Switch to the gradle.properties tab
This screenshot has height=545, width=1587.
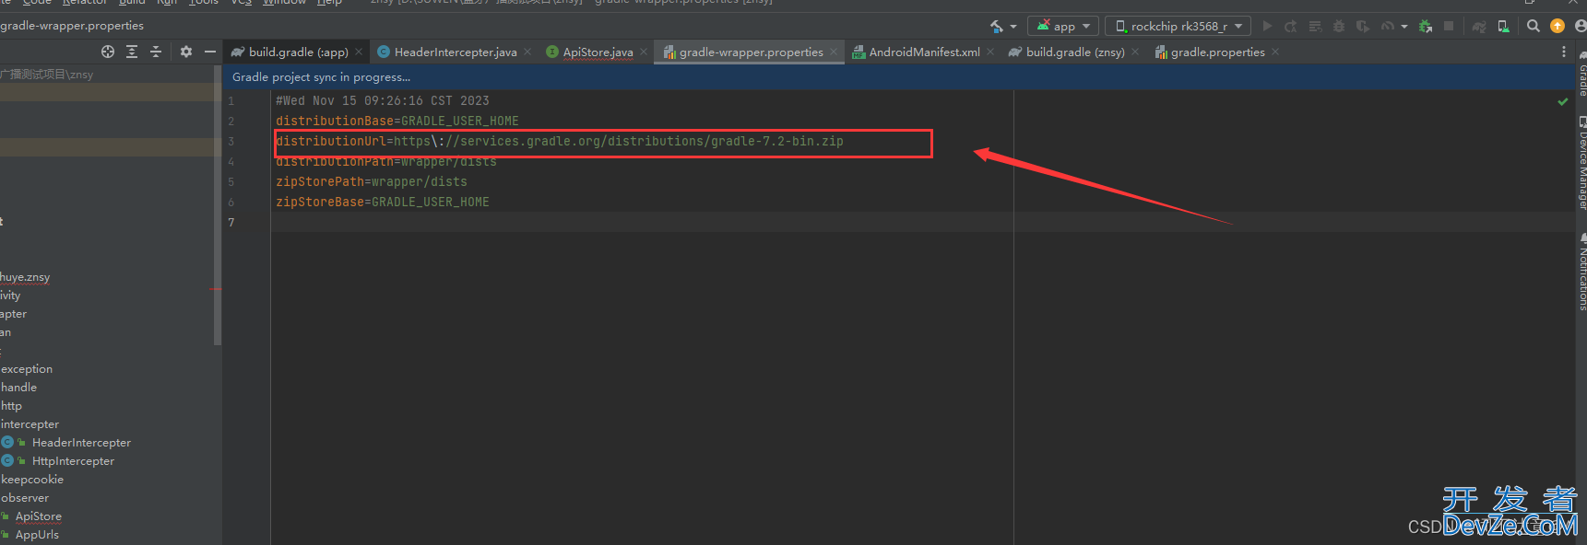tap(1216, 52)
